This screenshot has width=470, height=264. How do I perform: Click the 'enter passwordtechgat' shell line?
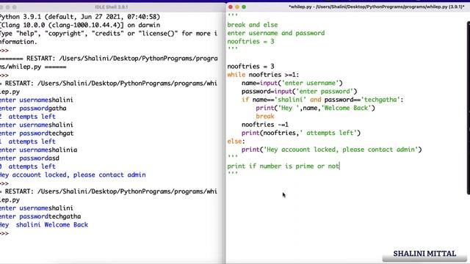(37, 133)
